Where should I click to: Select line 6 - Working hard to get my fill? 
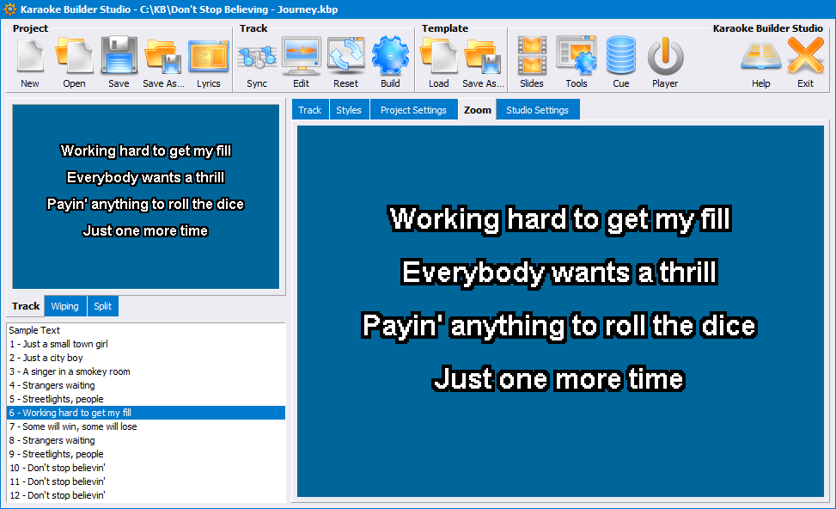coord(146,413)
